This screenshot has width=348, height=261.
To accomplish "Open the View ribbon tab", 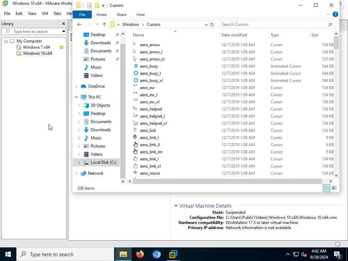I will (x=140, y=14).
